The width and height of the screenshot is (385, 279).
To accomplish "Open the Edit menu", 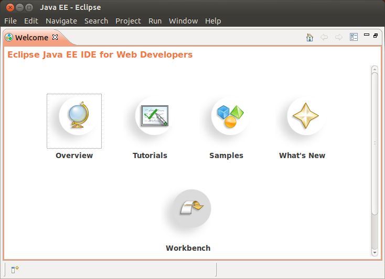I will (x=31, y=21).
